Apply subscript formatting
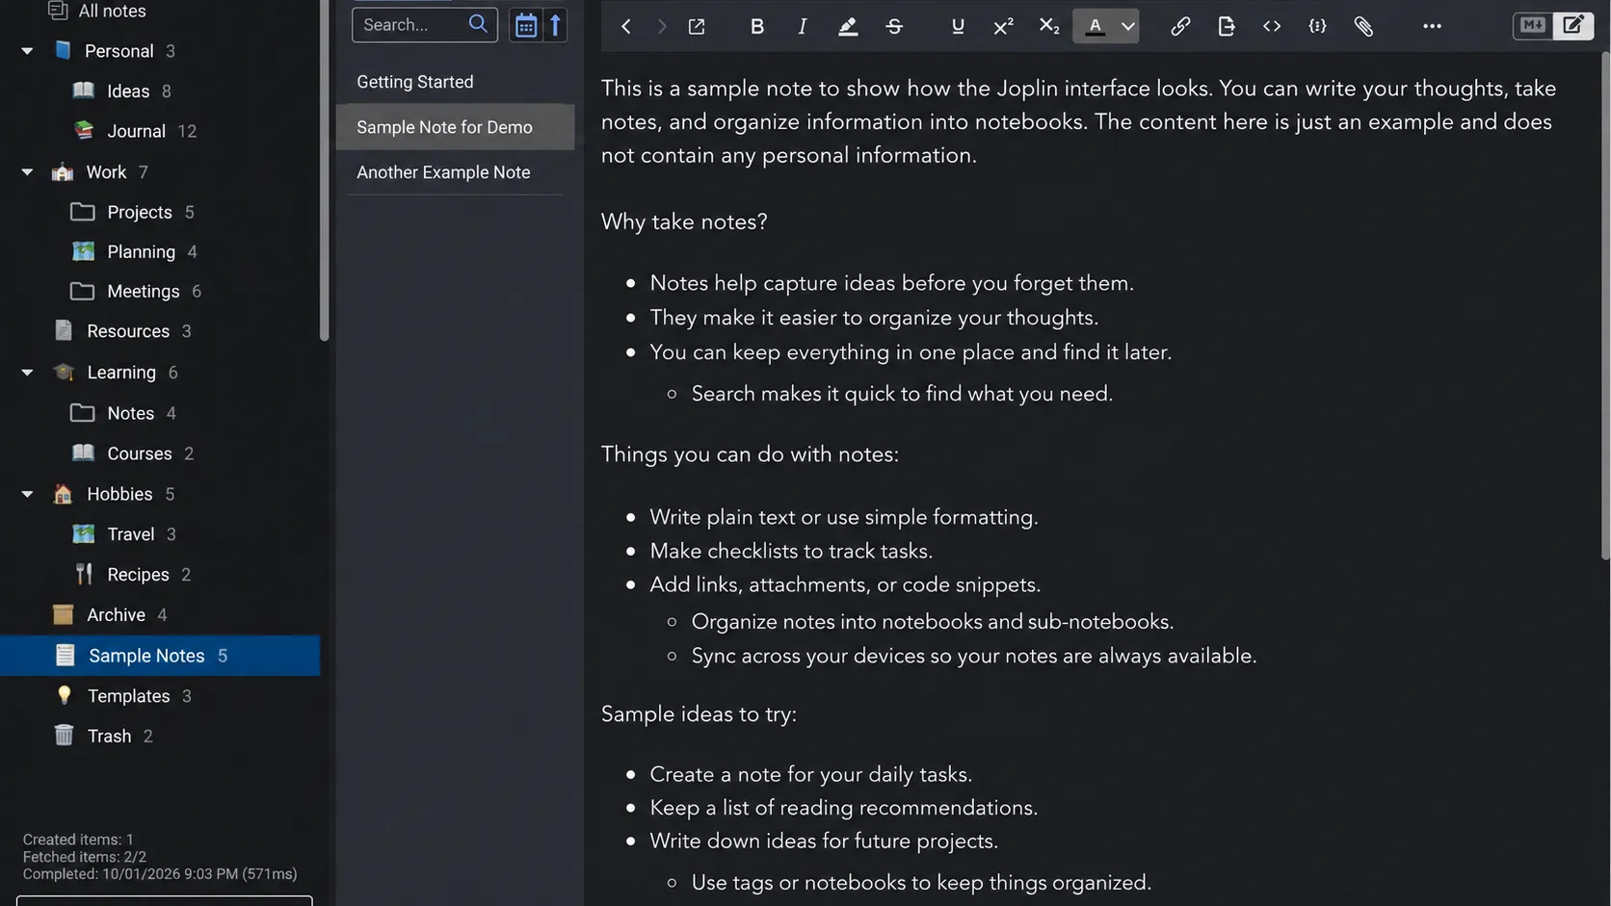The image size is (1611, 906). [x=1049, y=26]
